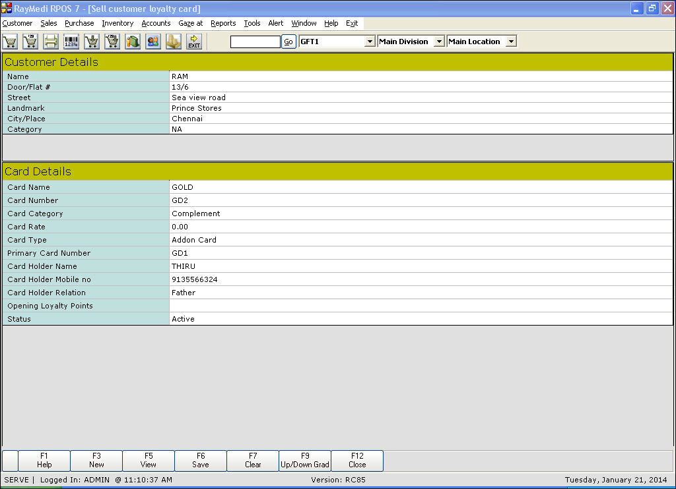The width and height of the screenshot is (676, 489).
Task: Open the Tools menu
Action: tap(252, 23)
